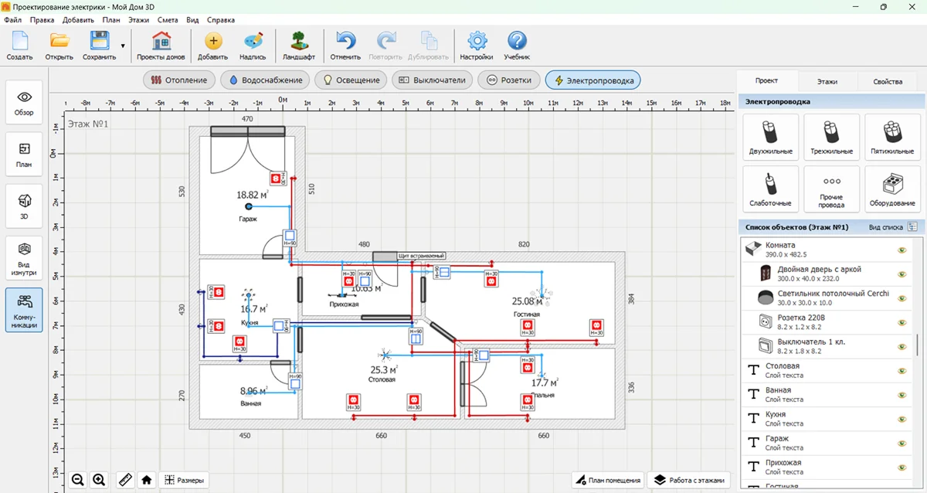Viewport: 927px width, 493px height.
Task: Open the Учебник help icon
Action: (x=517, y=46)
